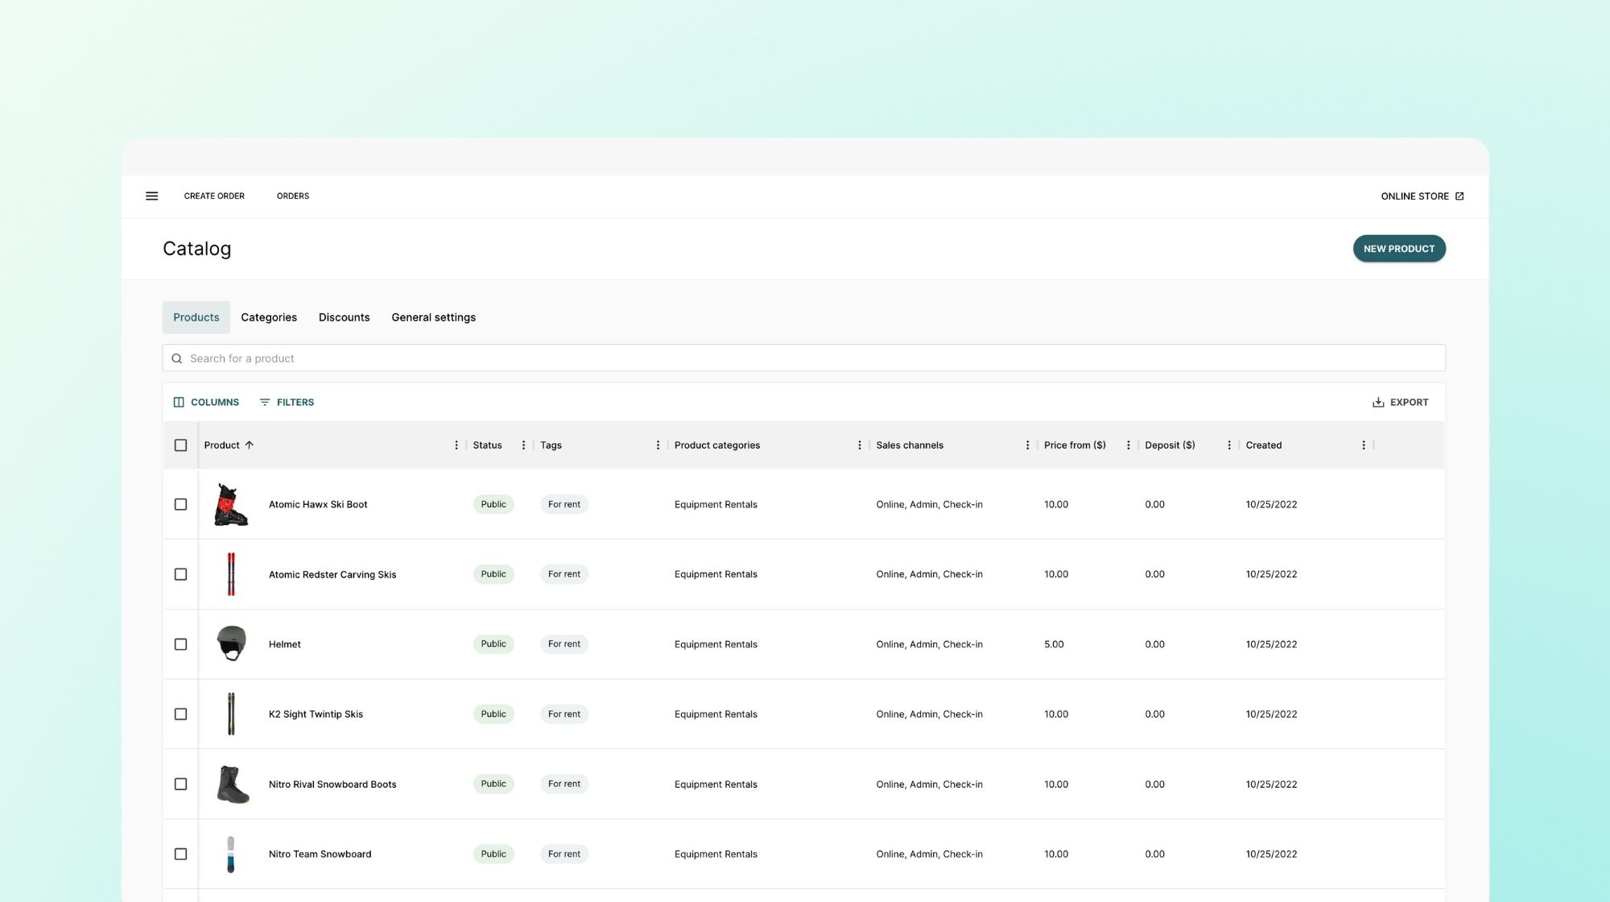
Task: Open the General settings tab
Action: click(433, 317)
